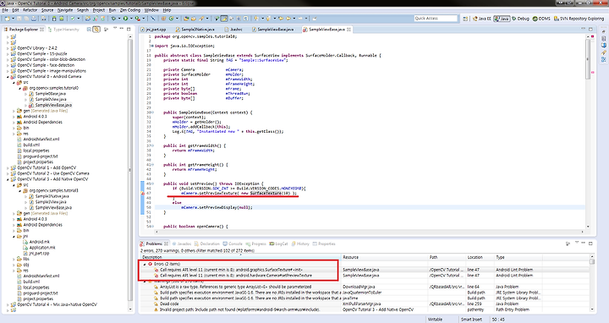Image resolution: width=609 pixels, height=323 pixels.
Task: Click the New file toolbar icon
Action: click(x=8, y=19)
